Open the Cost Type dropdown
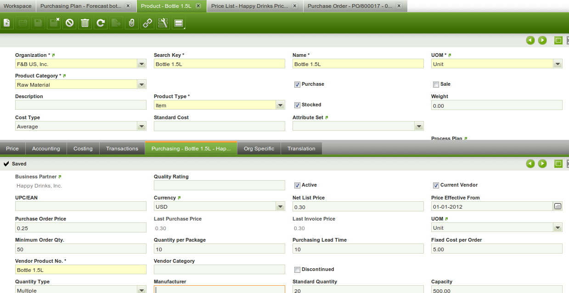Image resolution: width=569 pixels, height=293 pixels. tap(142, 127)
